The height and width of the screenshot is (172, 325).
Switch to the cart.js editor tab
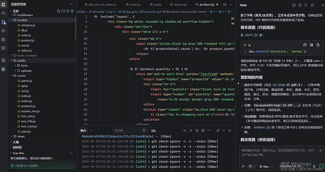tap(155, 4)
